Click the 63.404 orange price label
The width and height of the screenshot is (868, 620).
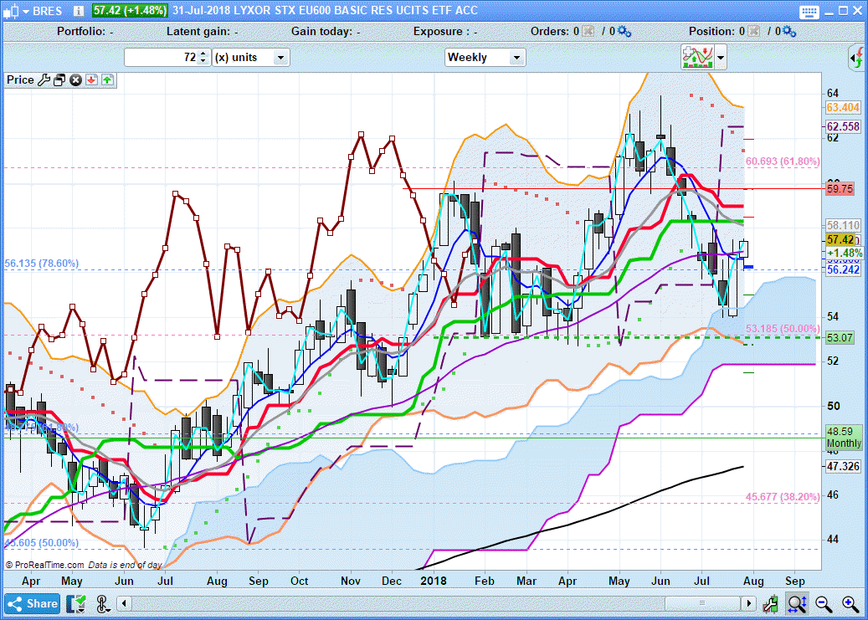[843, 107]
